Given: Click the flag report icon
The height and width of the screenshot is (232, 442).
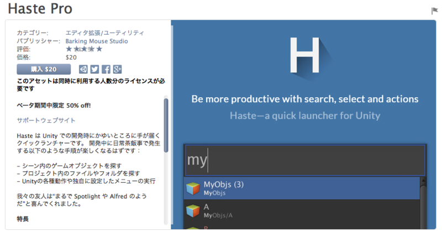Looking at the screenshot, I should [x=434, y=10].
